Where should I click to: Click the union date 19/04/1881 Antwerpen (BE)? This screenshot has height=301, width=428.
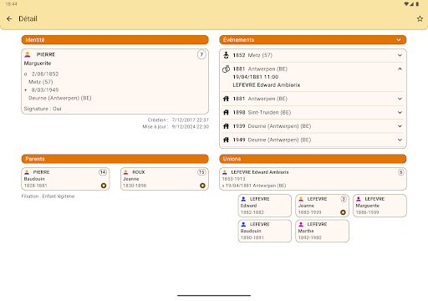click(x=254, y=186)
